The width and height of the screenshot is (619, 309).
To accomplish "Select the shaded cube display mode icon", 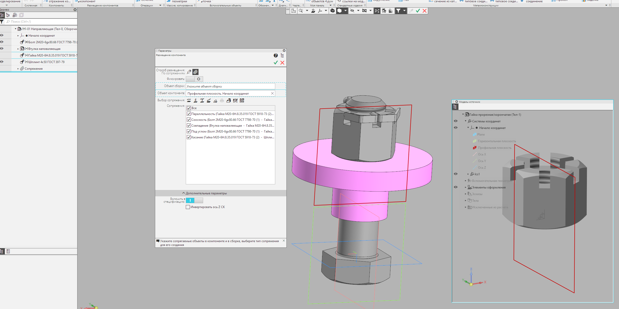I will (333, 11).
